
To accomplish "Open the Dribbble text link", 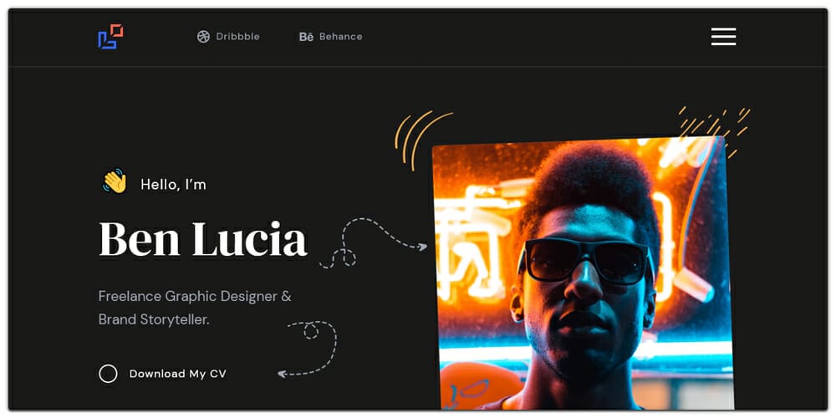I will click(237, 37).
